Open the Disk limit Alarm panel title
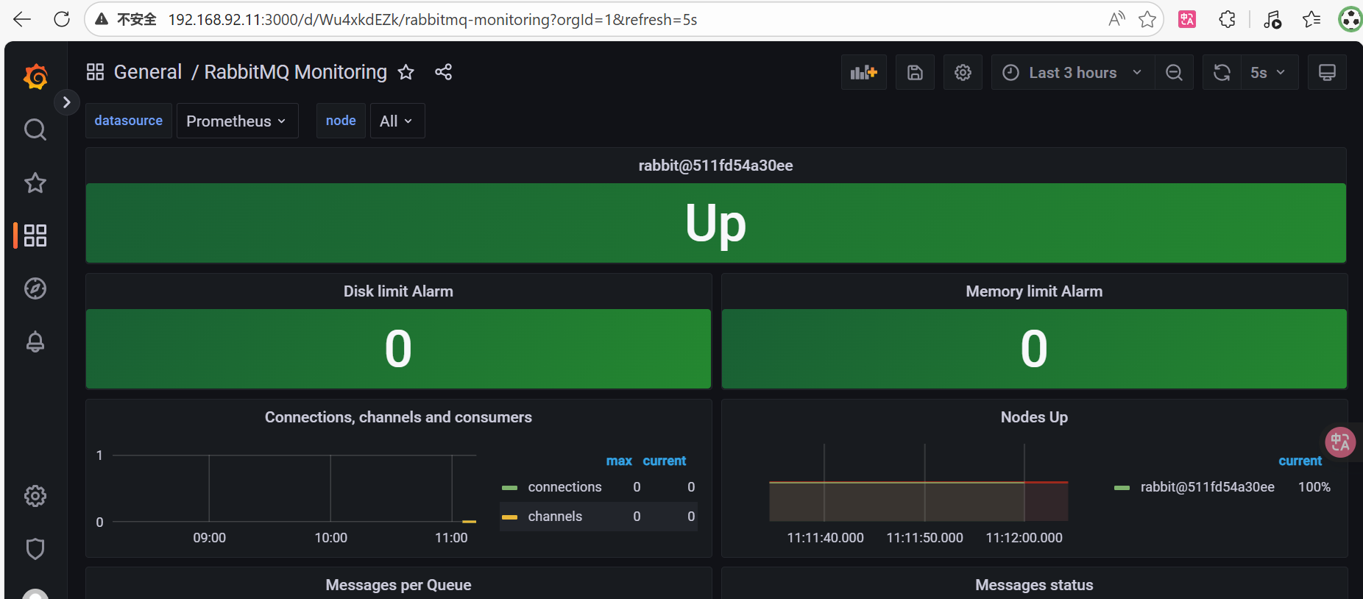1363x599 pixels. click(x=398, y=291)
